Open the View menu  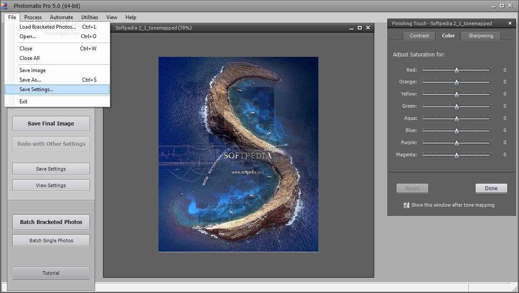point(112,17)
